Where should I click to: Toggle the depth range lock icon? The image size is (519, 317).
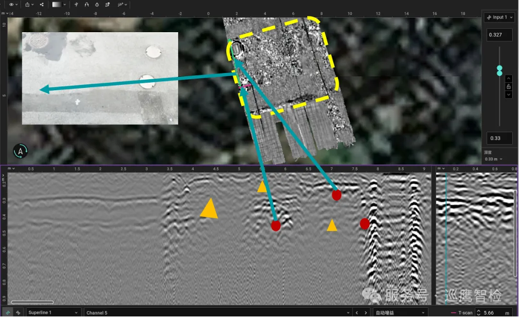509,87
